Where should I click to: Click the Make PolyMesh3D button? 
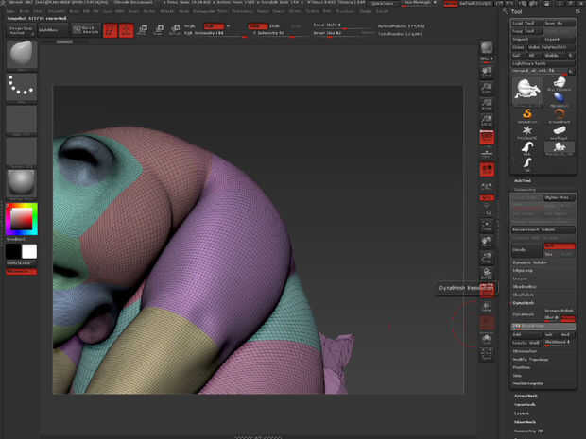tap(550, 47)
